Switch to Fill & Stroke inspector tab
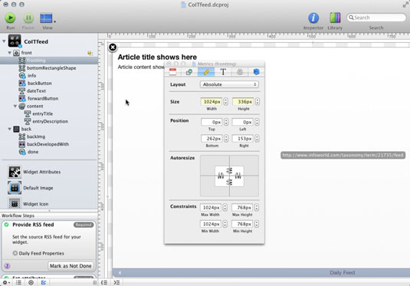410x286 pixels. 189,72
